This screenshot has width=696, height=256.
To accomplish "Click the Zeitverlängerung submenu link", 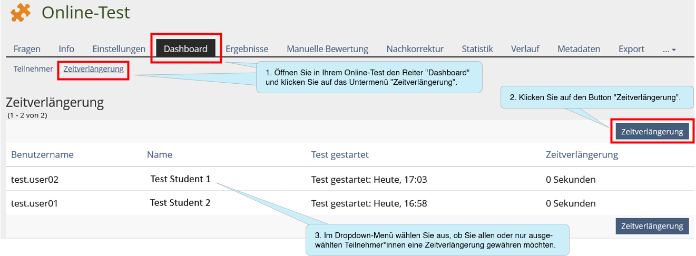I will click(x=94, y=69).
